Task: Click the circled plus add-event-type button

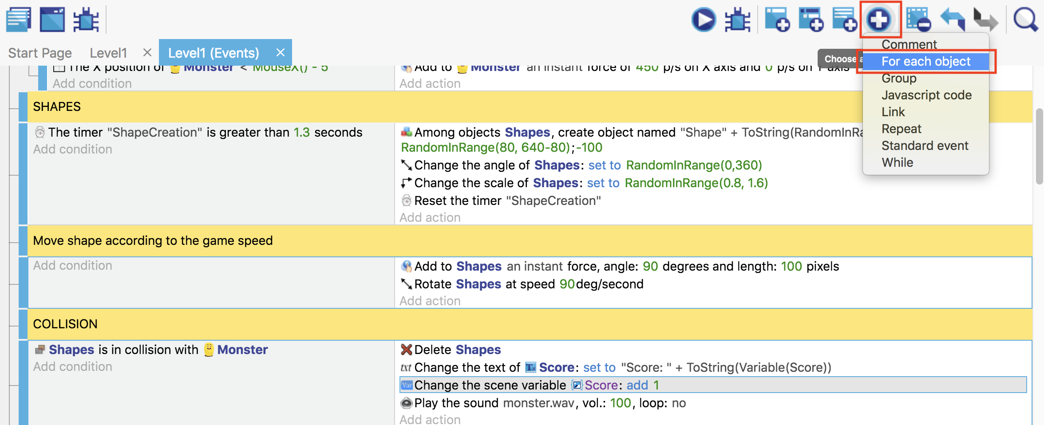Action: 879,20
